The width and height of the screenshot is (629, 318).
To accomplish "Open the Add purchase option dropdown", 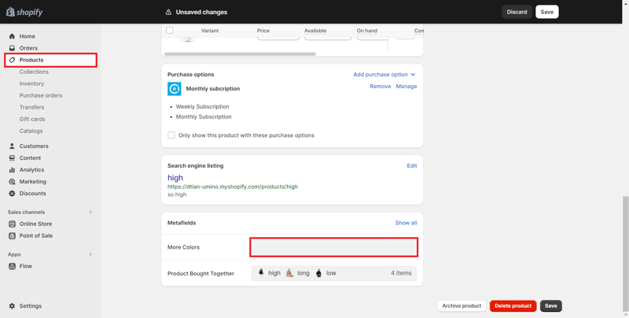I will (x=384, y=75).
